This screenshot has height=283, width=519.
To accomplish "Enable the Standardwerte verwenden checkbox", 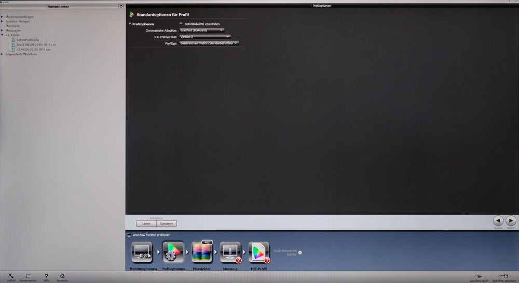I will tap(181, 24).
